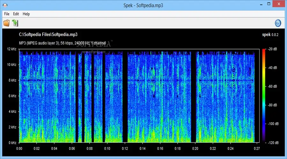
Task: Click the 0:12 marker on the time axis
Action: tap(125, 148)
